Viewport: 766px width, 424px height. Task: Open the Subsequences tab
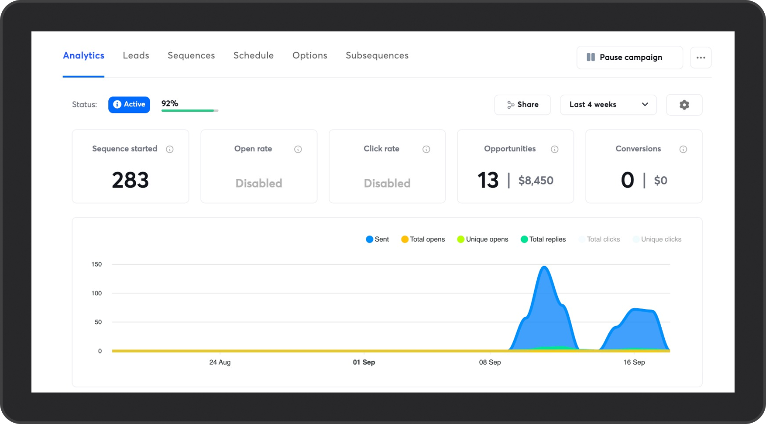point(377,55)
